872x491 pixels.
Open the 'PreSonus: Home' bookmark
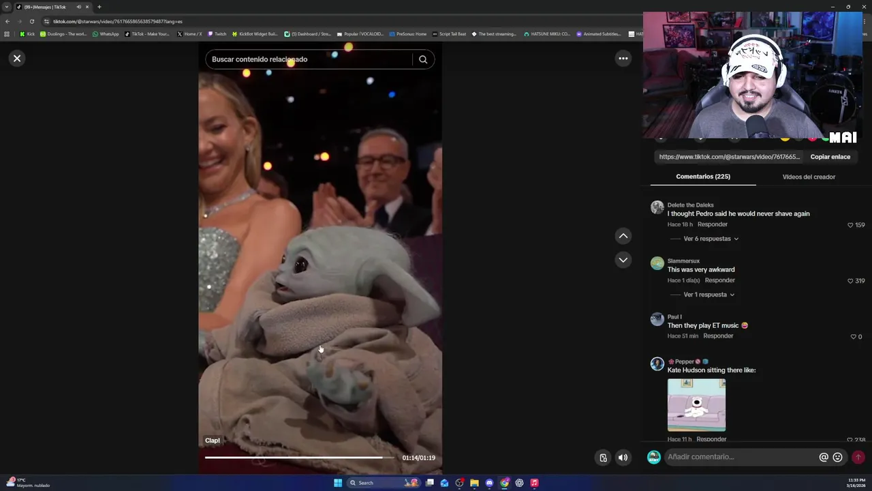click(x=407, y=34)
